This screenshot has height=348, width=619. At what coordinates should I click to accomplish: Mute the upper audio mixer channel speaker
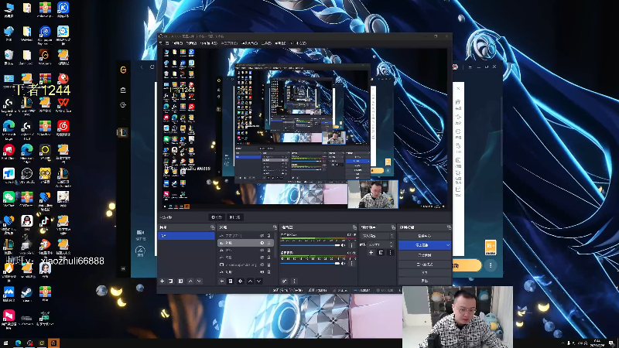343,245
